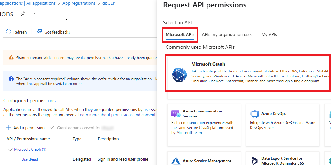Click the Data Export Service icon
Image resolution: width=331 pixels, height=165 pixels.
pyautogui.click(x=255, y=161)
